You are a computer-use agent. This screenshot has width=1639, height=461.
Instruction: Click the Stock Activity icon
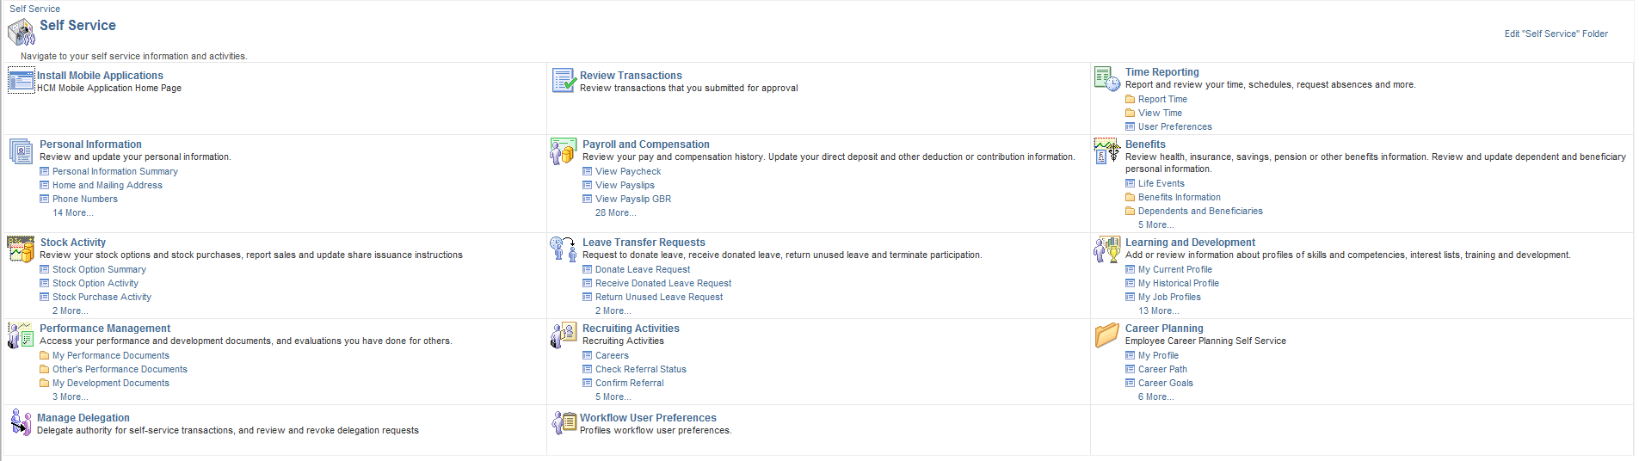click(21, 249)
